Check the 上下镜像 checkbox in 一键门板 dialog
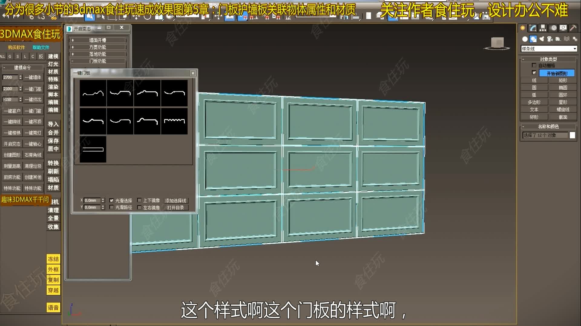The image size is (581, 326). [x=140, y=200]
